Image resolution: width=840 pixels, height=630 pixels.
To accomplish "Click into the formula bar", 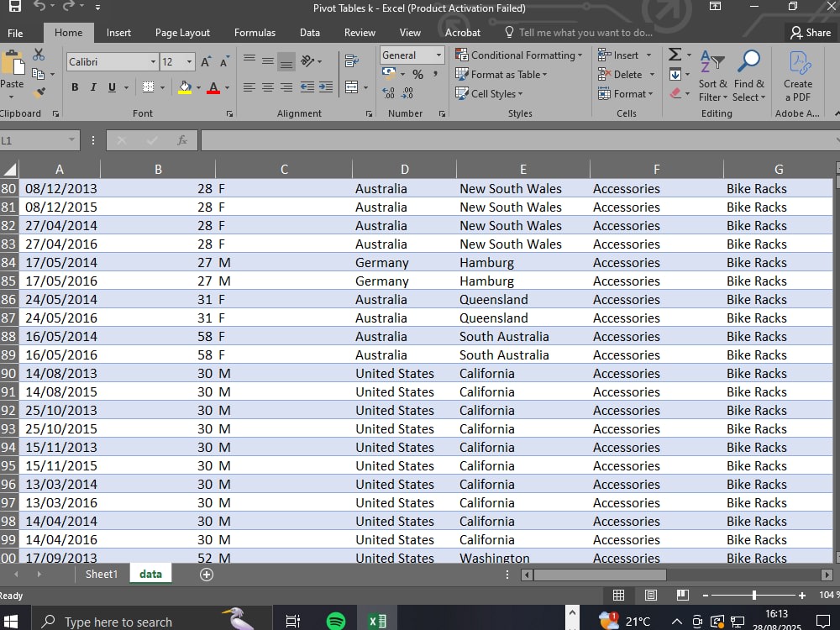I will click(517, 140).
